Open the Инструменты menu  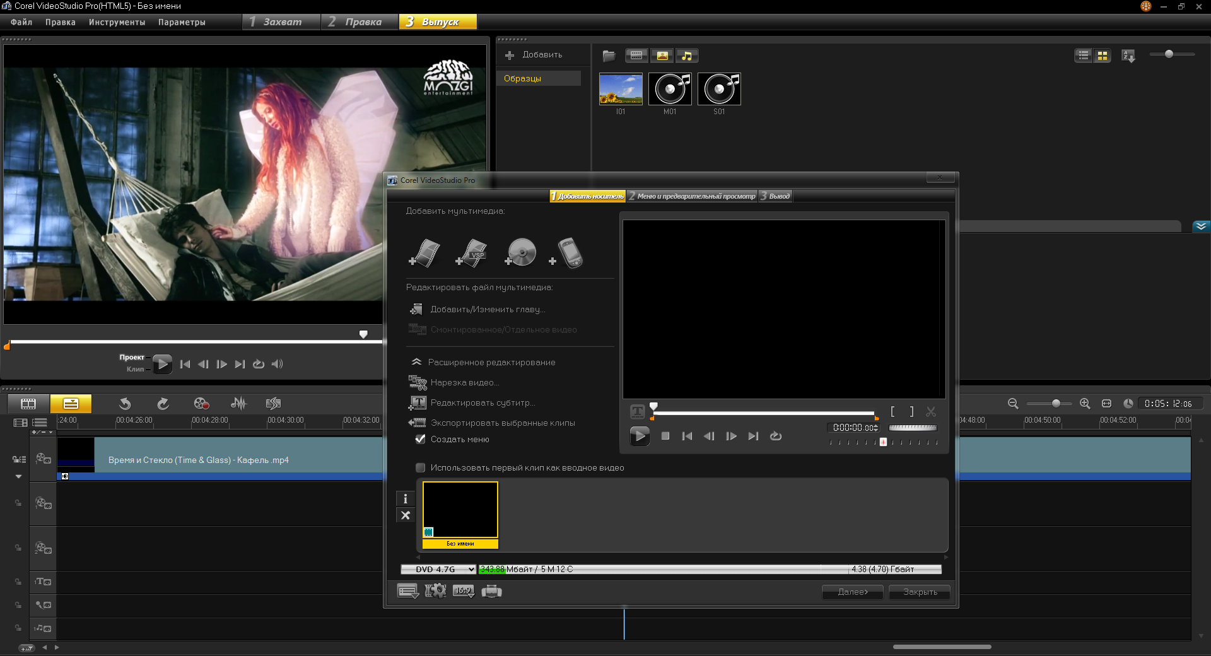(117, 22)
